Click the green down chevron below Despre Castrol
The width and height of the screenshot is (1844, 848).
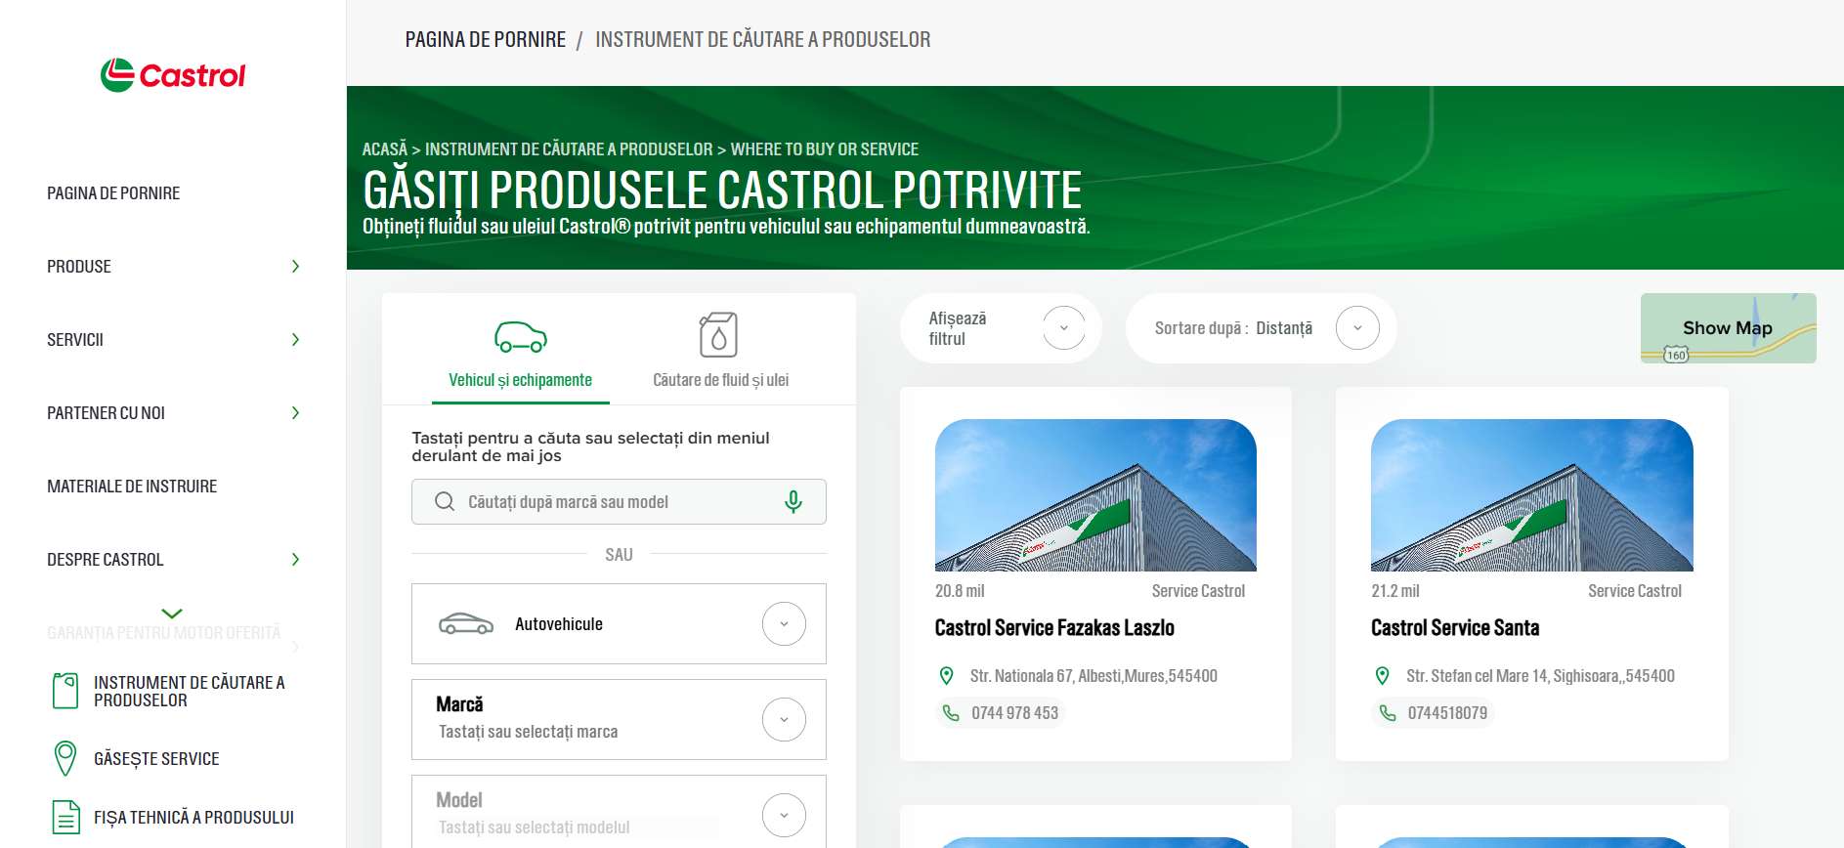click(172, 614)
